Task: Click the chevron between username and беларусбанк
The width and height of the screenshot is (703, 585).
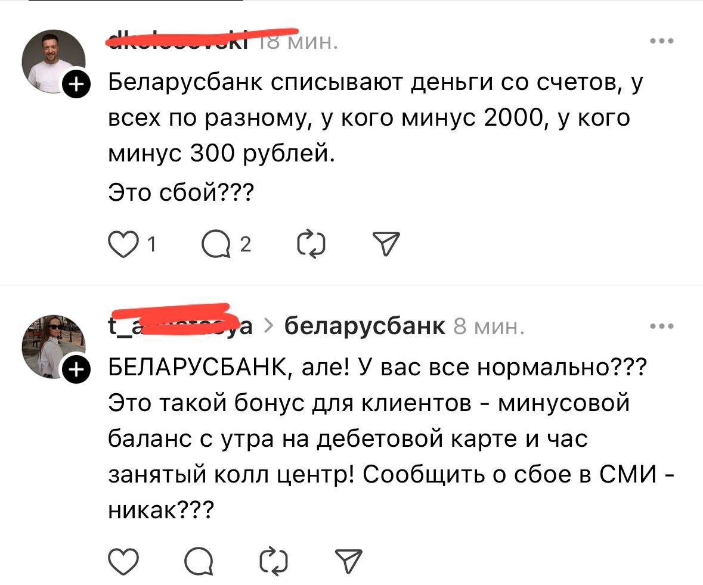Action: 268,325
